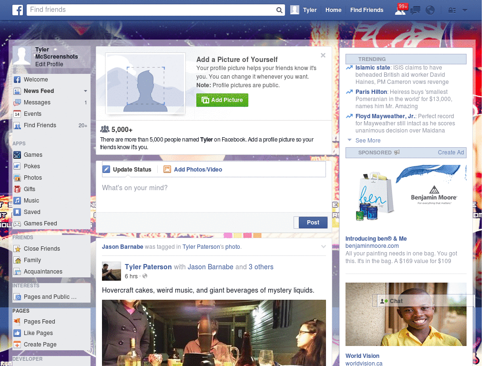Image resolution: width=488 pixels, height=366 pixels.
Task: Click the Acquaintances list icon
Action: coord(18,272)
